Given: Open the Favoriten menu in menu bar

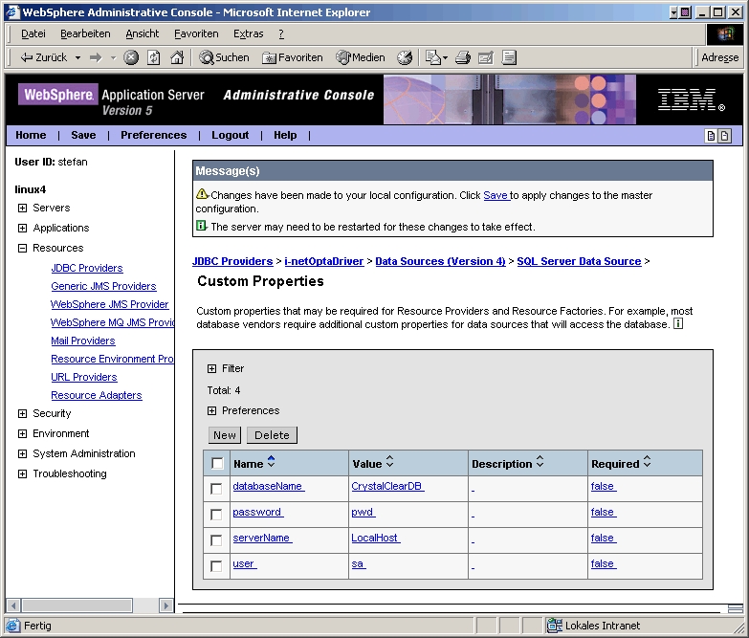Looking at the screenshot, I should click(x=196, y=33).
